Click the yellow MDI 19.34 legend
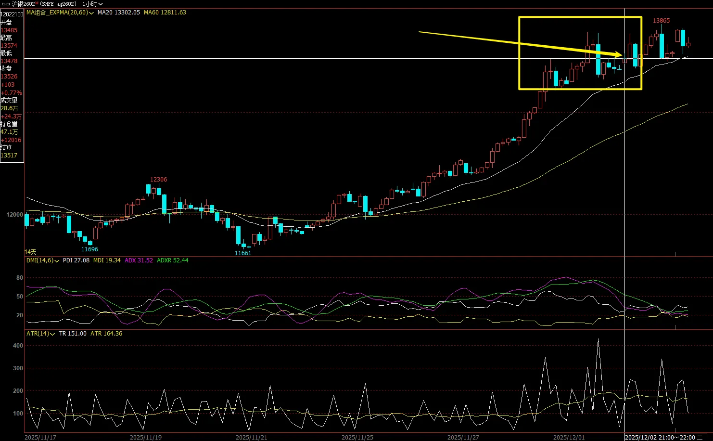The height and width of the screenshot is (441, 713). (x=107, y=260)
